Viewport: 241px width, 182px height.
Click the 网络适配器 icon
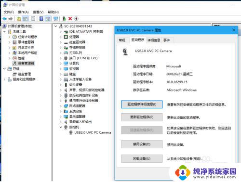pyautogui.click(x=66, y=106)
